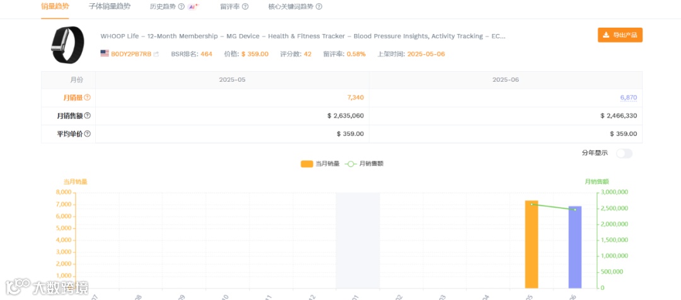Click revenue value $ 2,466,330
The image size is (681, 300).
(x=619, y=116)
